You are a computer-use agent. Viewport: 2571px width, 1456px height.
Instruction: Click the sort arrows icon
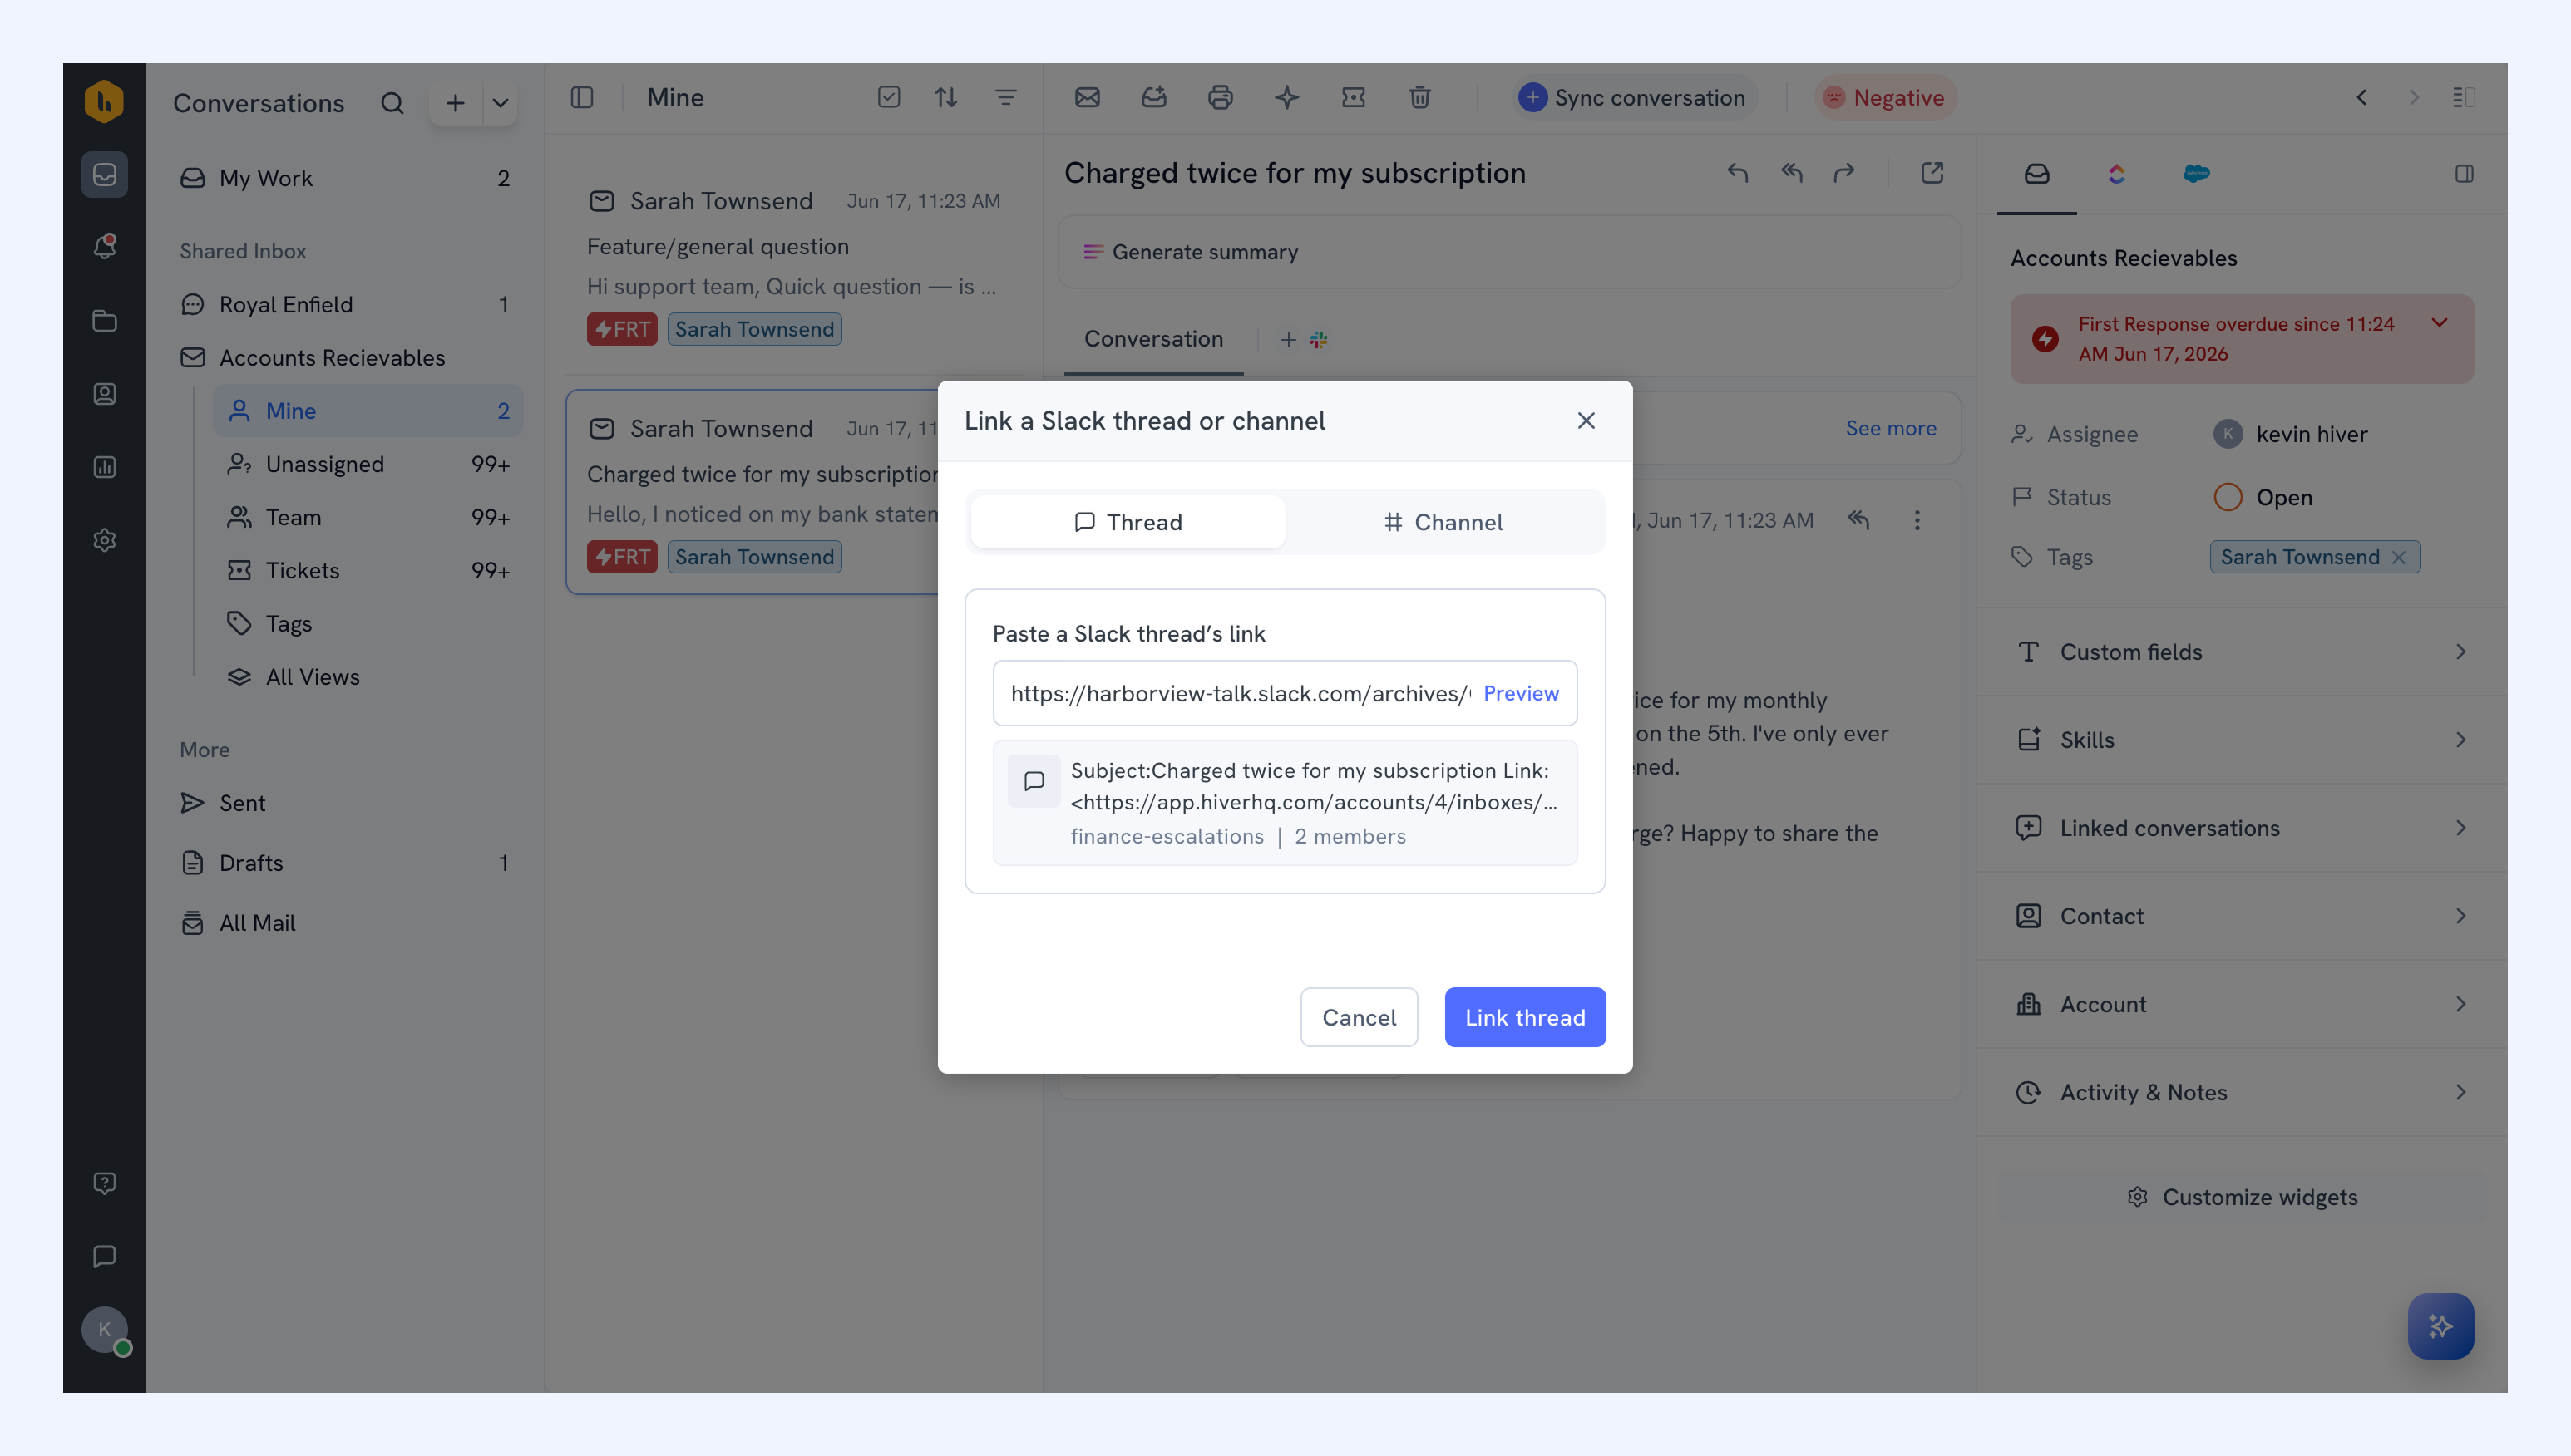[945, 97]
